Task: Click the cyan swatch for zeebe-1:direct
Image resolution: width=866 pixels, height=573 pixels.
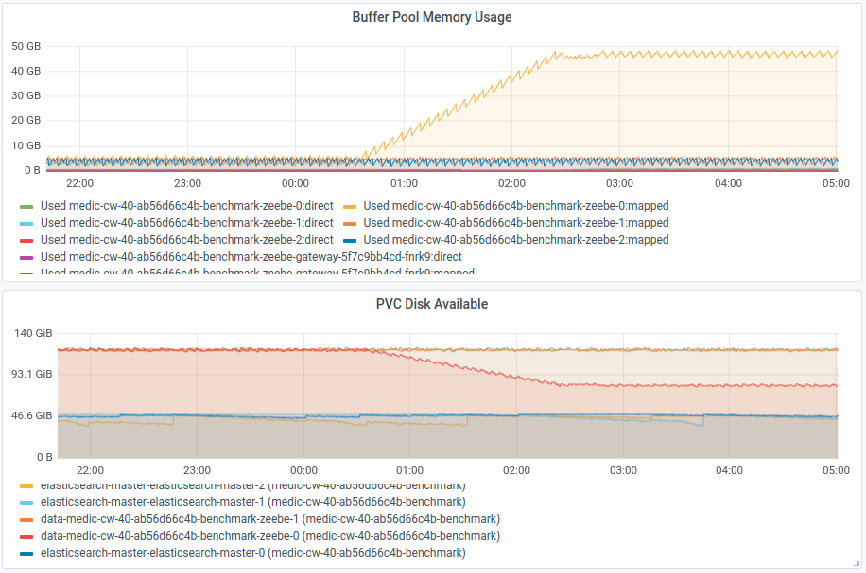Action: [26, 224]
